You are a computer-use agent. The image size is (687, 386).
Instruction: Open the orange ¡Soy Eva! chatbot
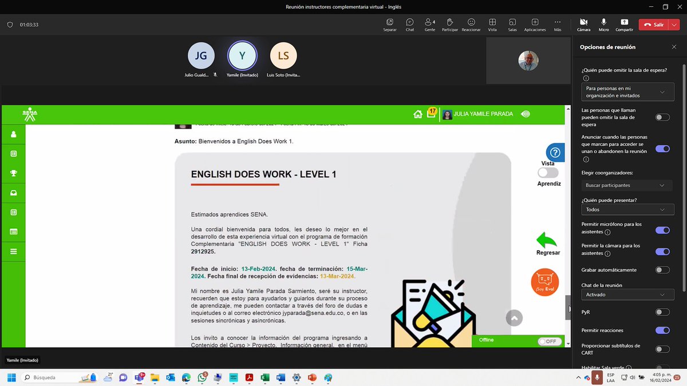click(545, 282)
